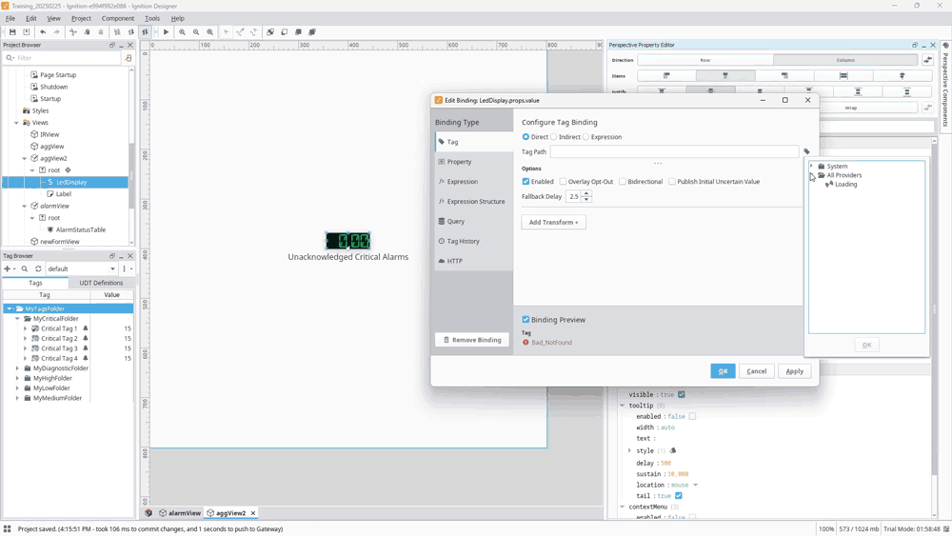This screenshot has width=952, height=536.
Task: Click the Add Transform button
Action: pos(554,222)
